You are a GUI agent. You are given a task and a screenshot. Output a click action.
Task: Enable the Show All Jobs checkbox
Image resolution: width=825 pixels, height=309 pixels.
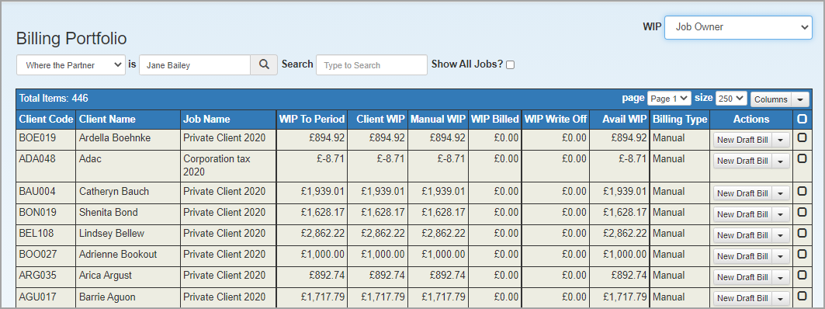click(x=511, y=64)
